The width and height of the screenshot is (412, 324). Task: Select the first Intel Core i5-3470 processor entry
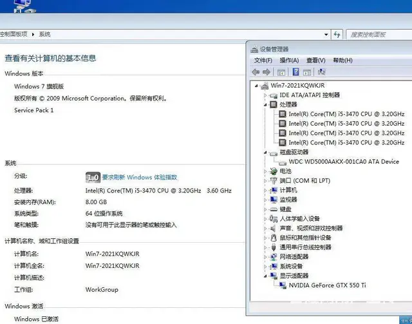[346, 114]
